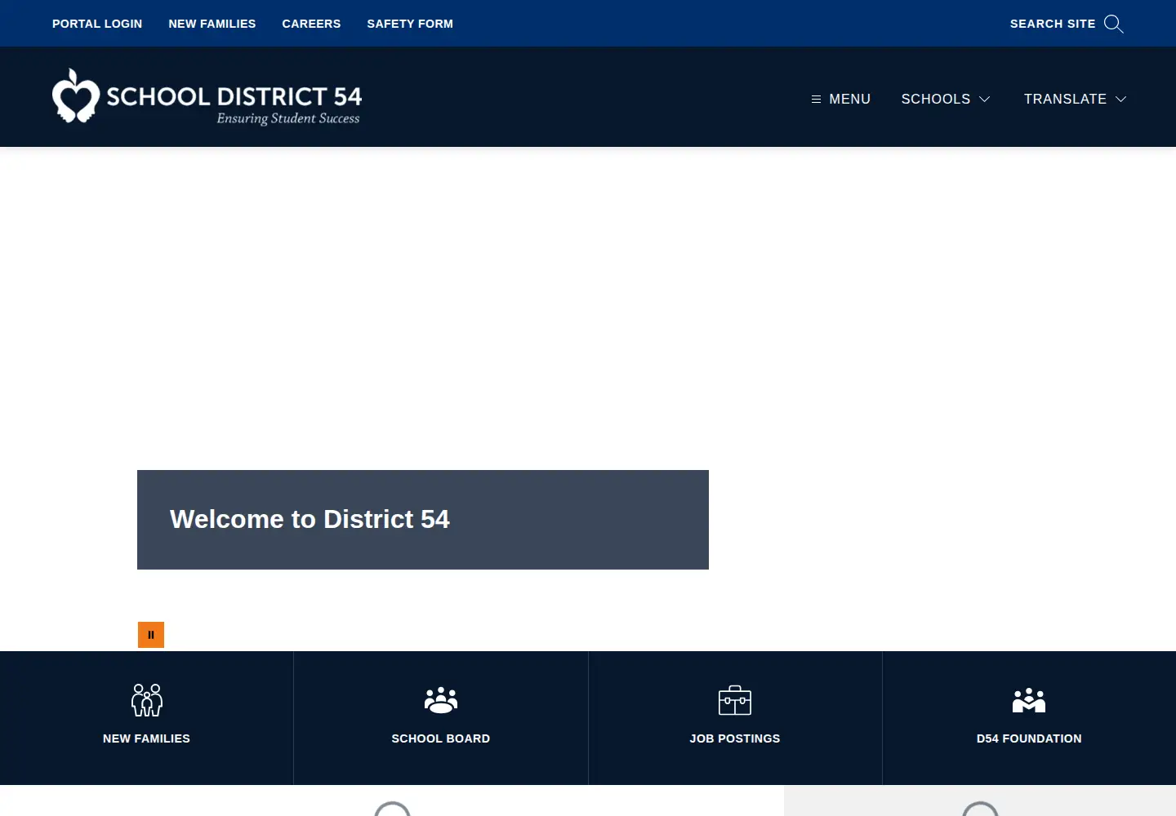This screenshot has width=1176, height=816.
Task: Click the NEW FAMILIES tile label
Action: tap(147, 738)
